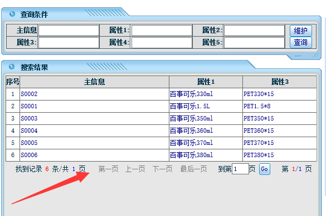Click the 维护 button
This screenshot has width=326, height=216.
pyautogui.click(x=300, y=31)
